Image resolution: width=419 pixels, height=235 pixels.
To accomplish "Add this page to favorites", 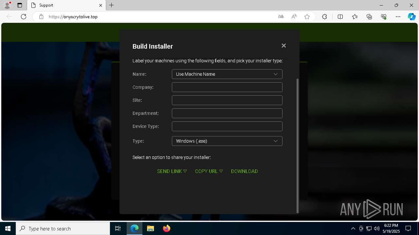I will (307, 17).
